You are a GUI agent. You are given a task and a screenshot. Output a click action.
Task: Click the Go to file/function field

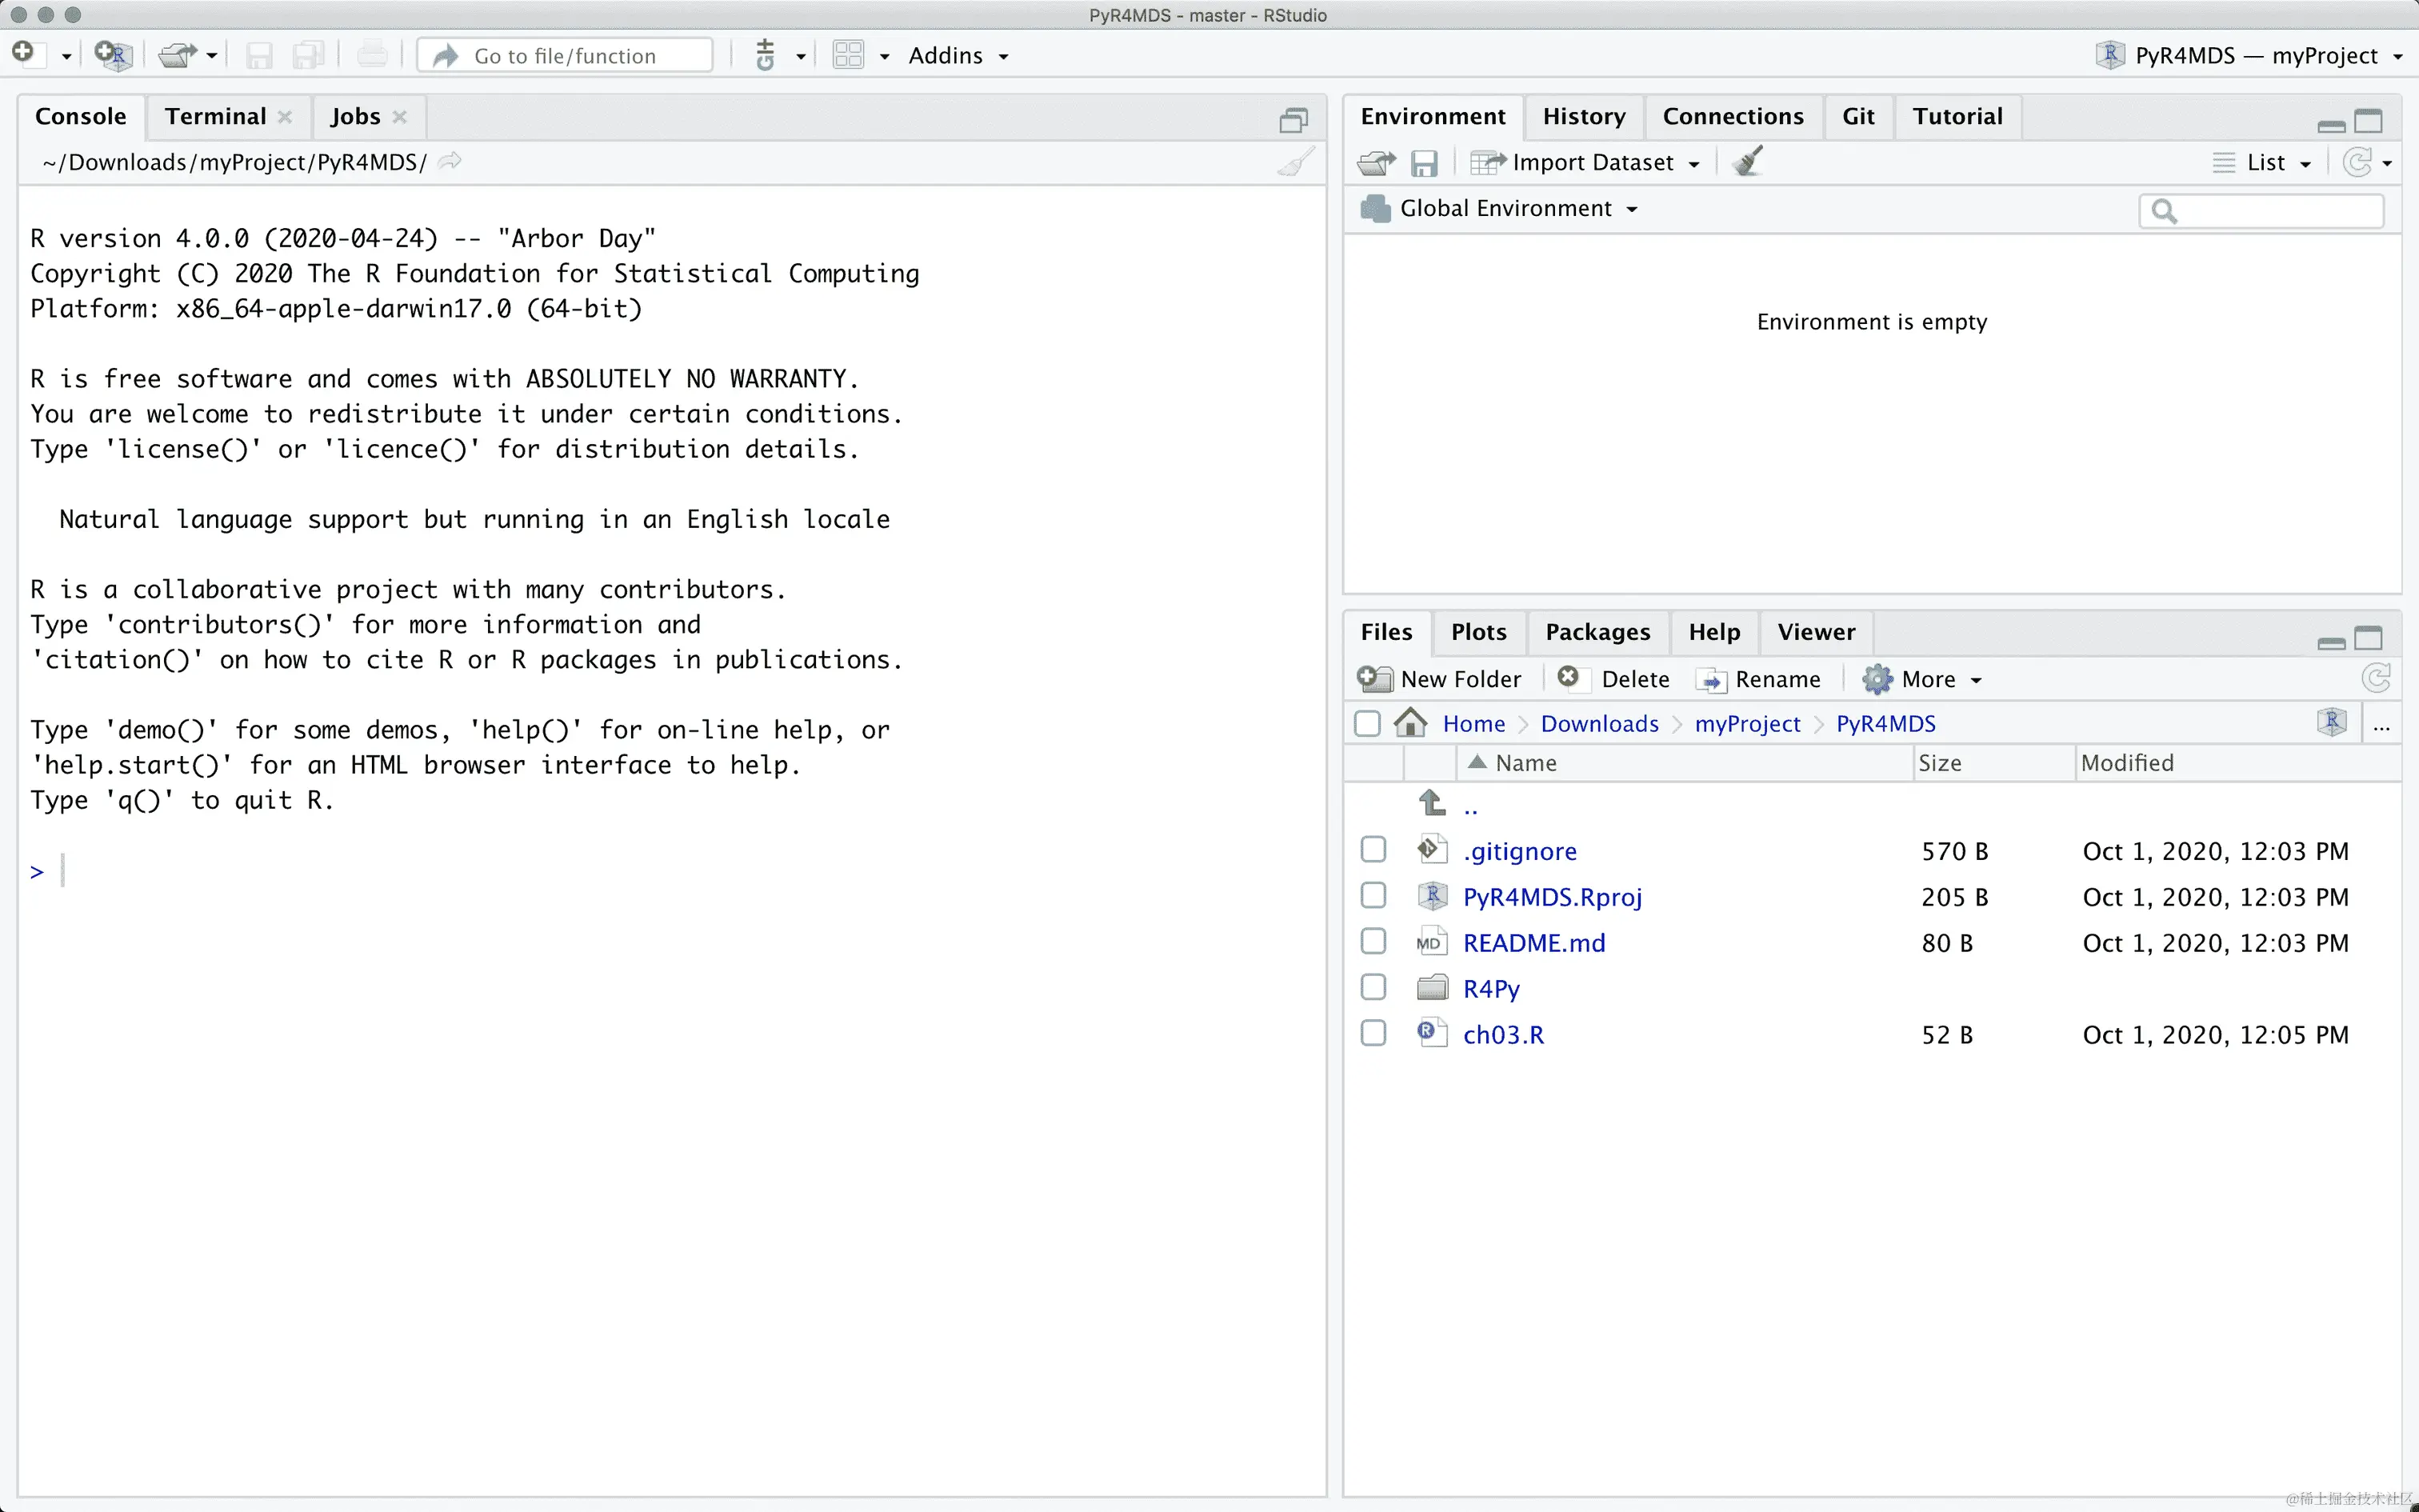coord(566,56)
